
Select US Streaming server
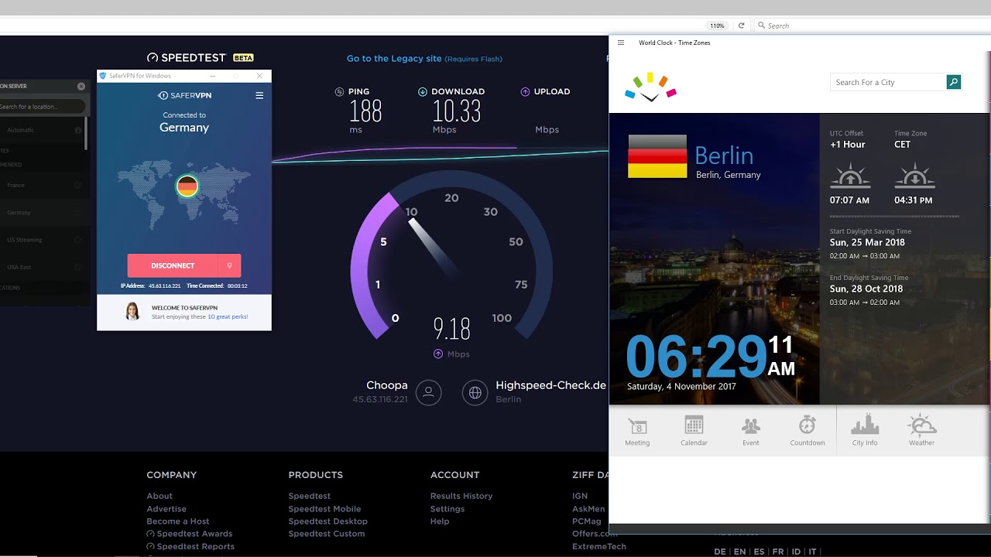tap(25, 240)
